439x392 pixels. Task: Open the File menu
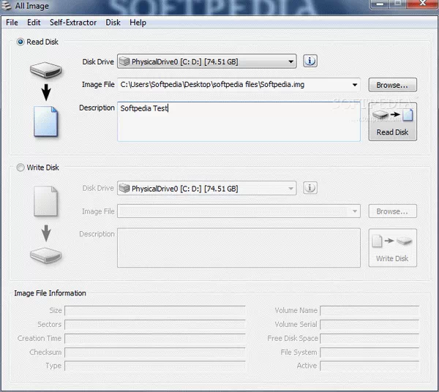pos(12,23)
